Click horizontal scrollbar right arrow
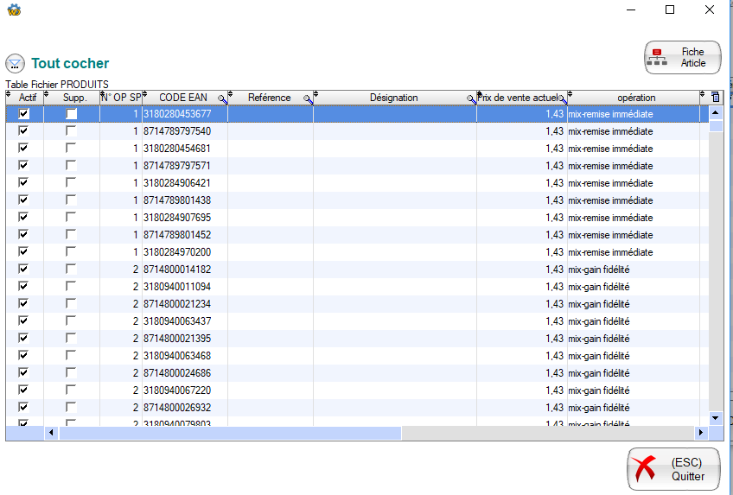This screenshot has height=495, width=733. point(701,432)
